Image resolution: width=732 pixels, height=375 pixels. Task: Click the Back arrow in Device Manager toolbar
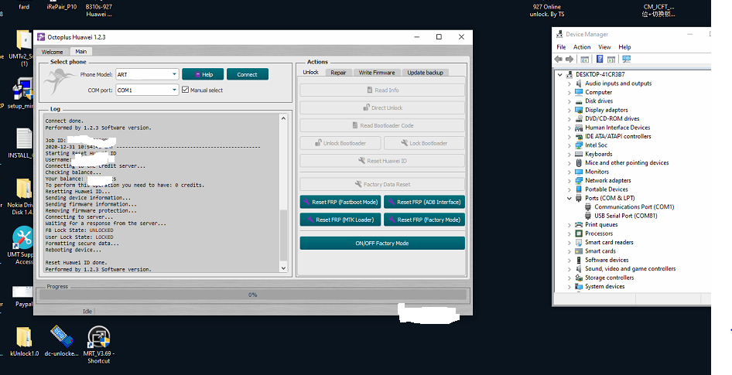click(x=559, y=60)
